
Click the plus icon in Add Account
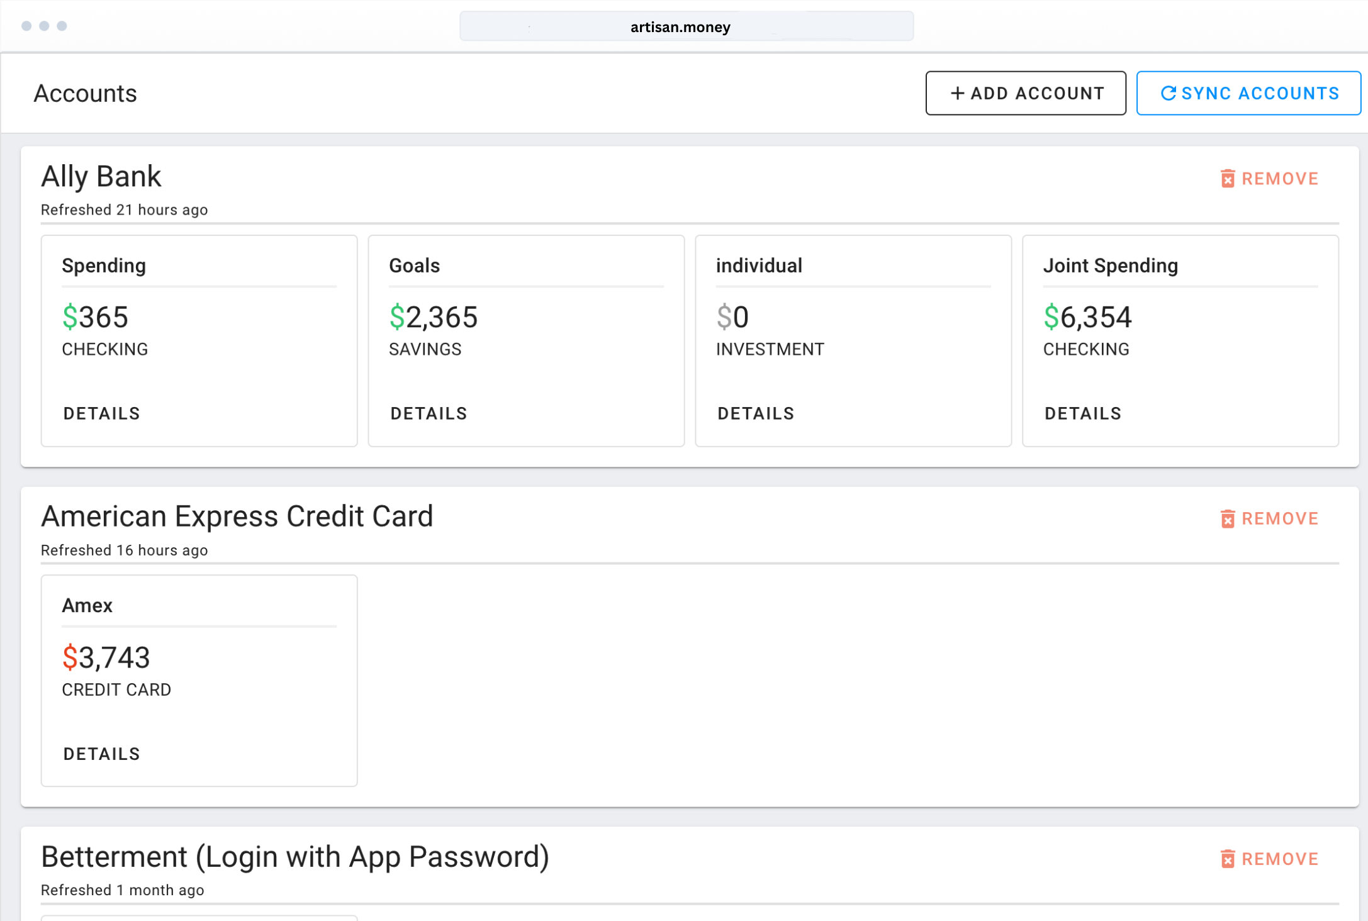tap(957, 93)
